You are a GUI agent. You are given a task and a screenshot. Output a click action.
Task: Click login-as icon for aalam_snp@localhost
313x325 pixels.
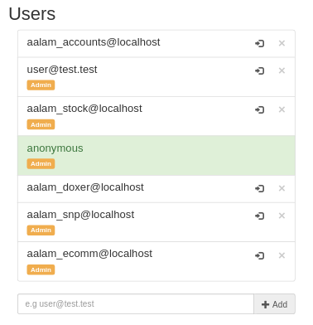(259, 216)
